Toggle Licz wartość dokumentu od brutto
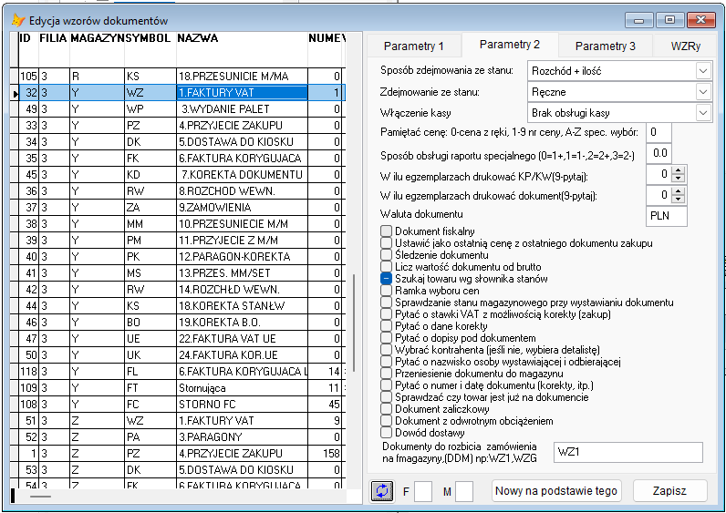 (386, 266)
